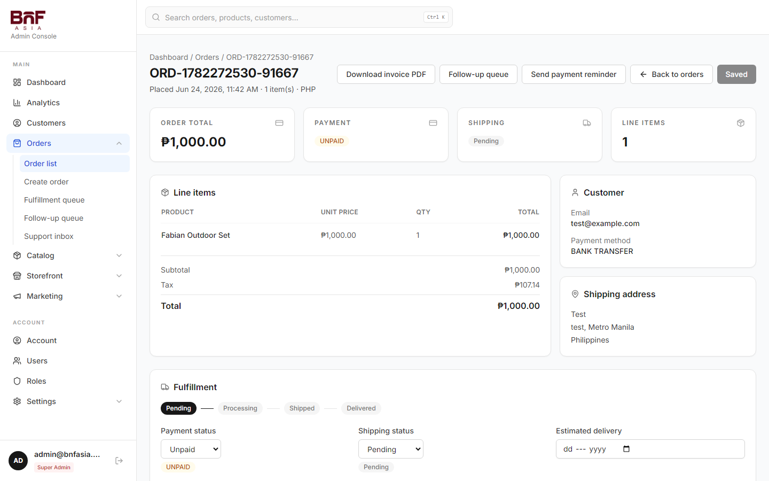Viewport: 769px width, 481px height.
Task: Focus the search orders input field
Action: coord(299,17)
